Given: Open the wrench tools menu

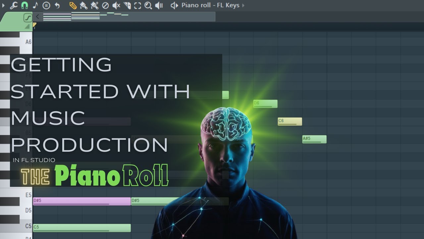Looking at the screenshot, I should pyautogui.click(x=14, y=5).
